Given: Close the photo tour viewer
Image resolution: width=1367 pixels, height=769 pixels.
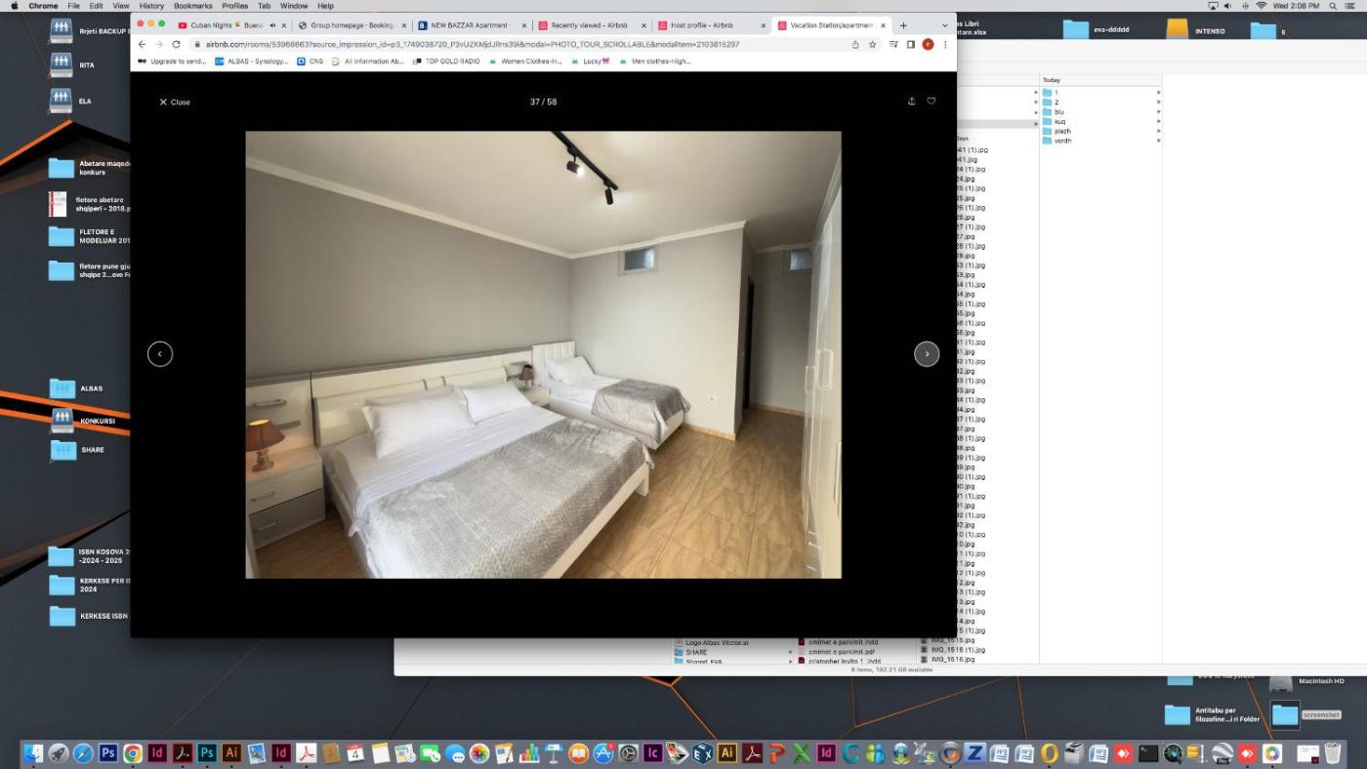Looking at the screenshot, I should [x=175, y=102].
